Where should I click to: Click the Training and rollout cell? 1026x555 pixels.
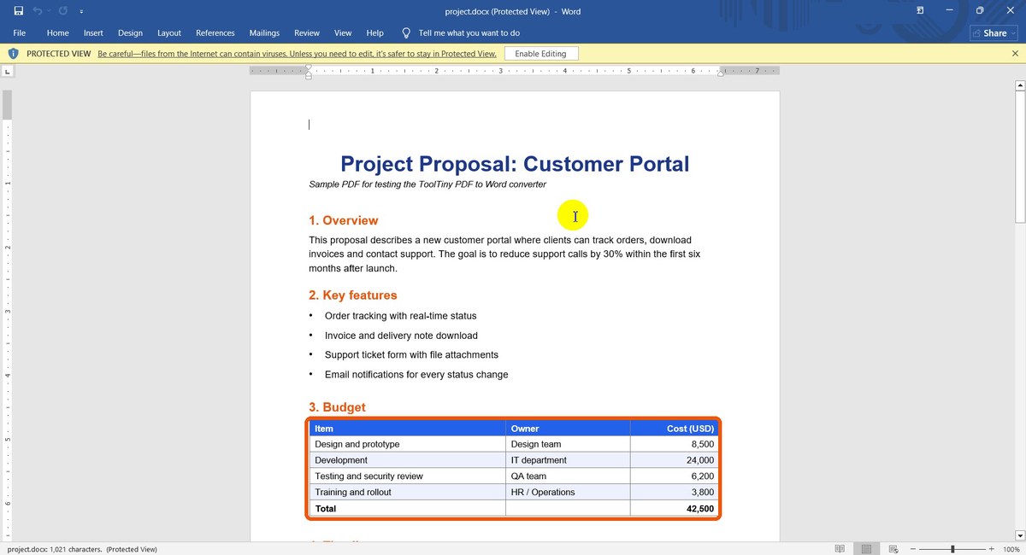pyautogui.click(x=408, y=492)
